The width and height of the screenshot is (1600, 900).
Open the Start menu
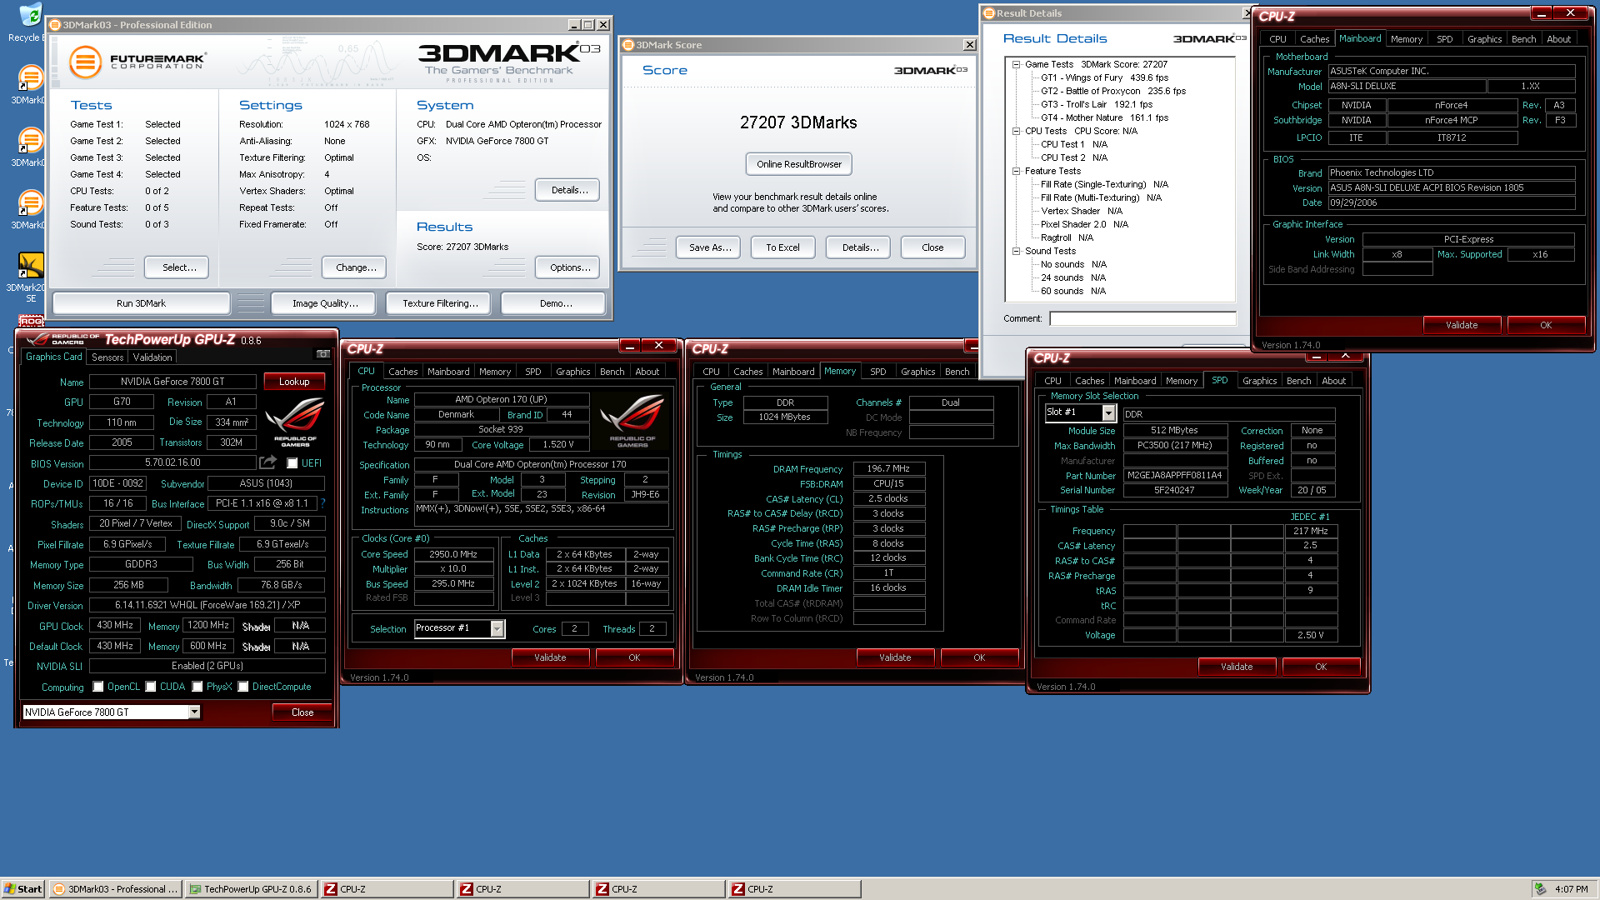pyautogui.click(x=23, y=889)
